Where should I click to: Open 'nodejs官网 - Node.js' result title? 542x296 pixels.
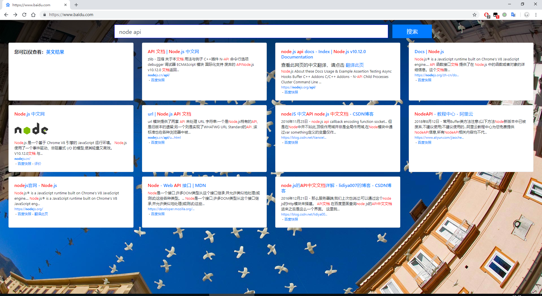(36, 185)
